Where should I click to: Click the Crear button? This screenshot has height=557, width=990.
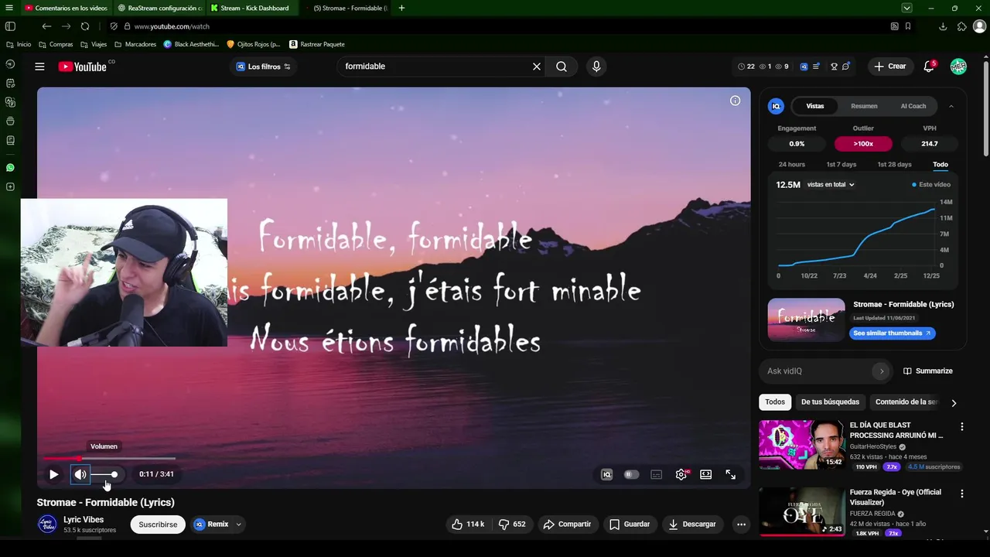point(890,67)
